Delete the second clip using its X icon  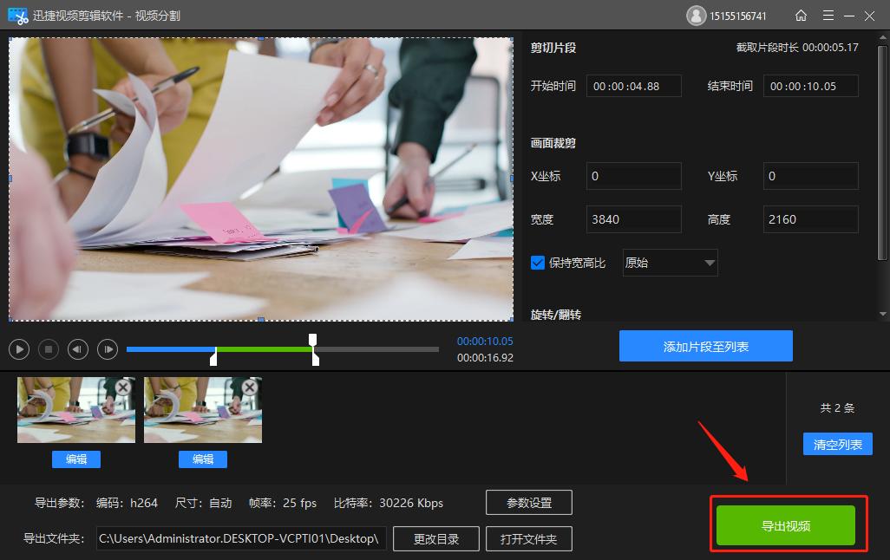point(250,387)
